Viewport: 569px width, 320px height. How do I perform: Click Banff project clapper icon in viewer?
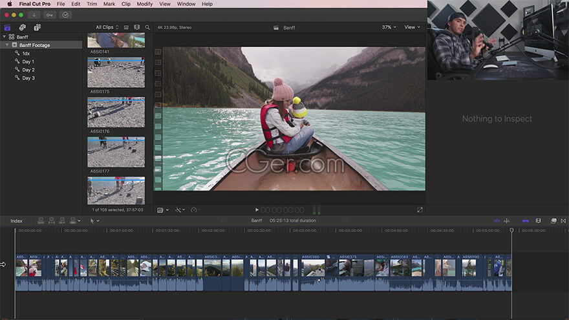pyautogui.click(x=276, y=28)
